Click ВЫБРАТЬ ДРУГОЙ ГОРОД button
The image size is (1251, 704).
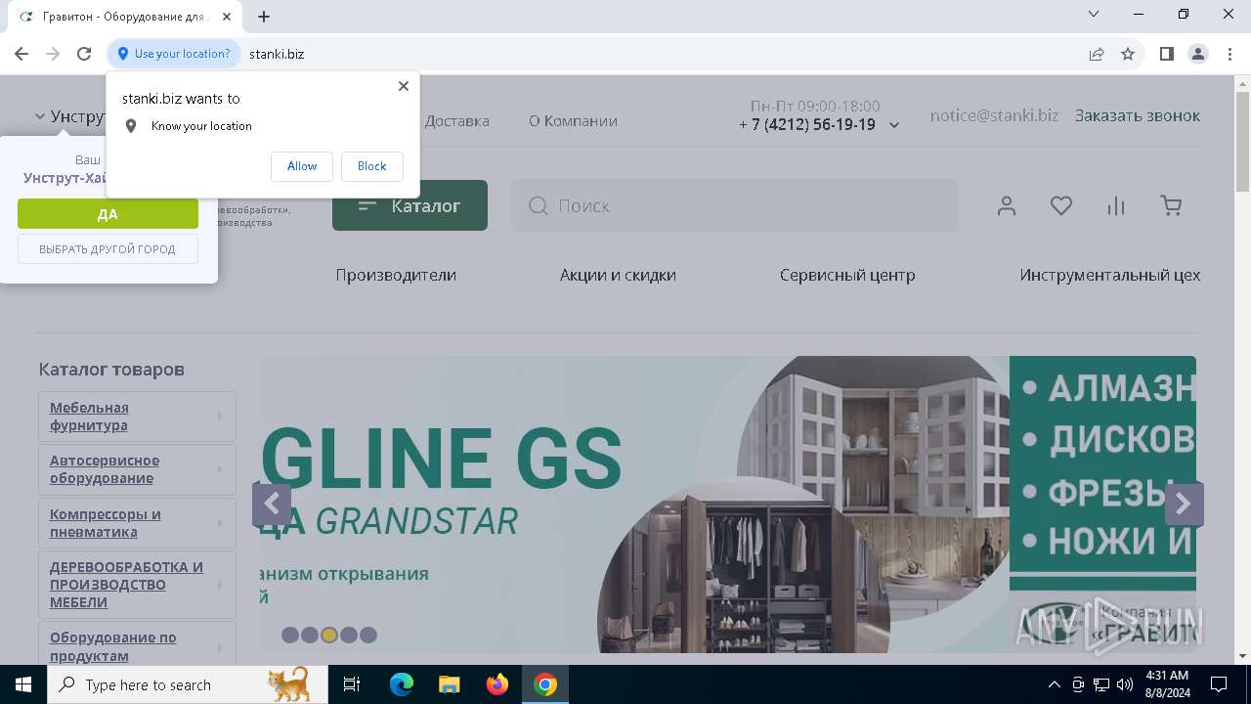pos(108,249)
